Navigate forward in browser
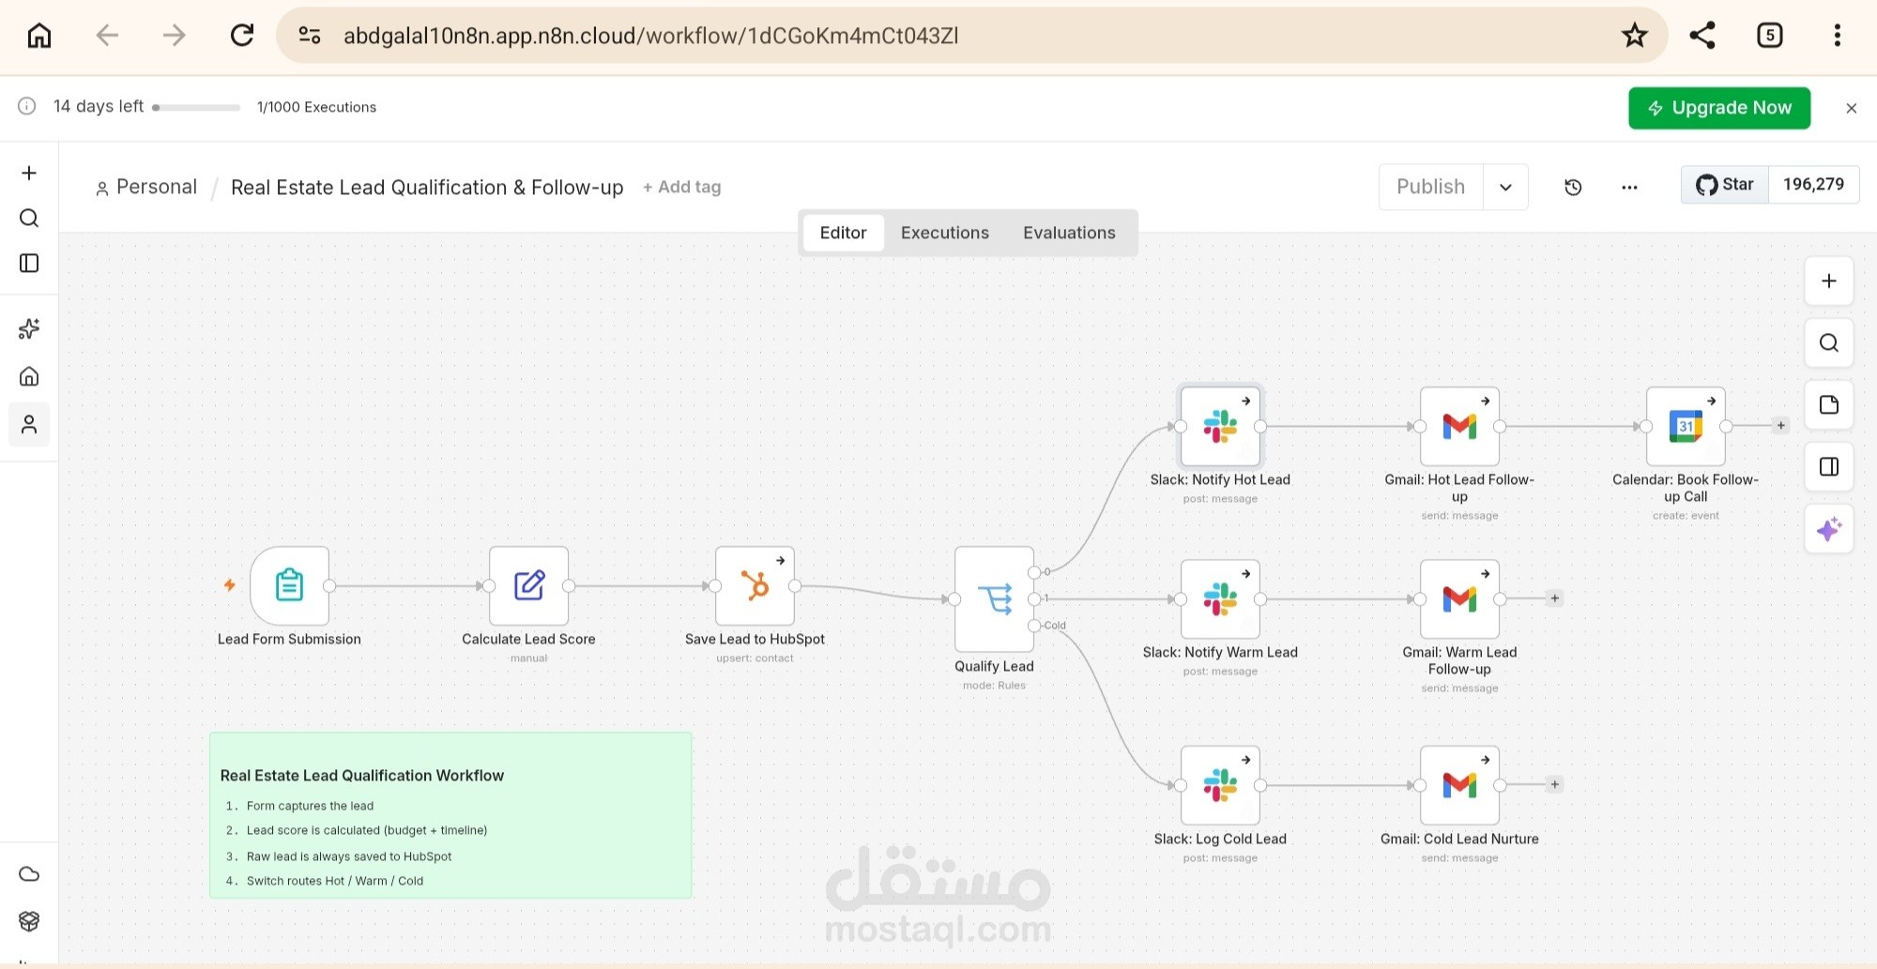This screenshot has width=1877, height=969. [175, 36]
